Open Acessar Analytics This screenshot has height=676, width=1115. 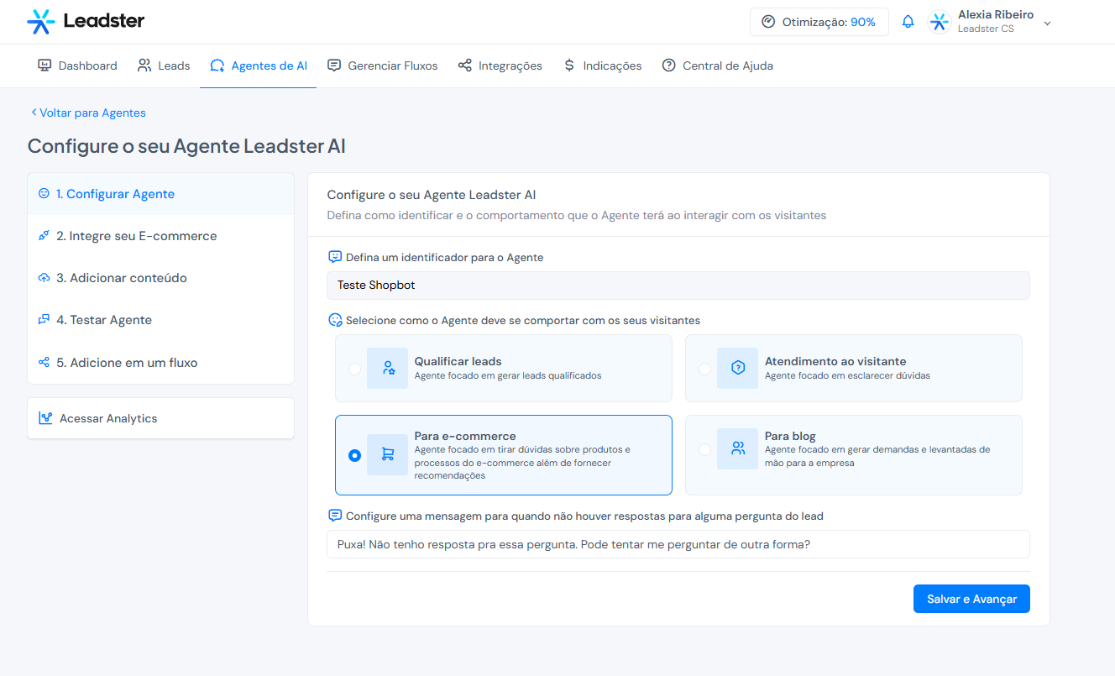160,418
